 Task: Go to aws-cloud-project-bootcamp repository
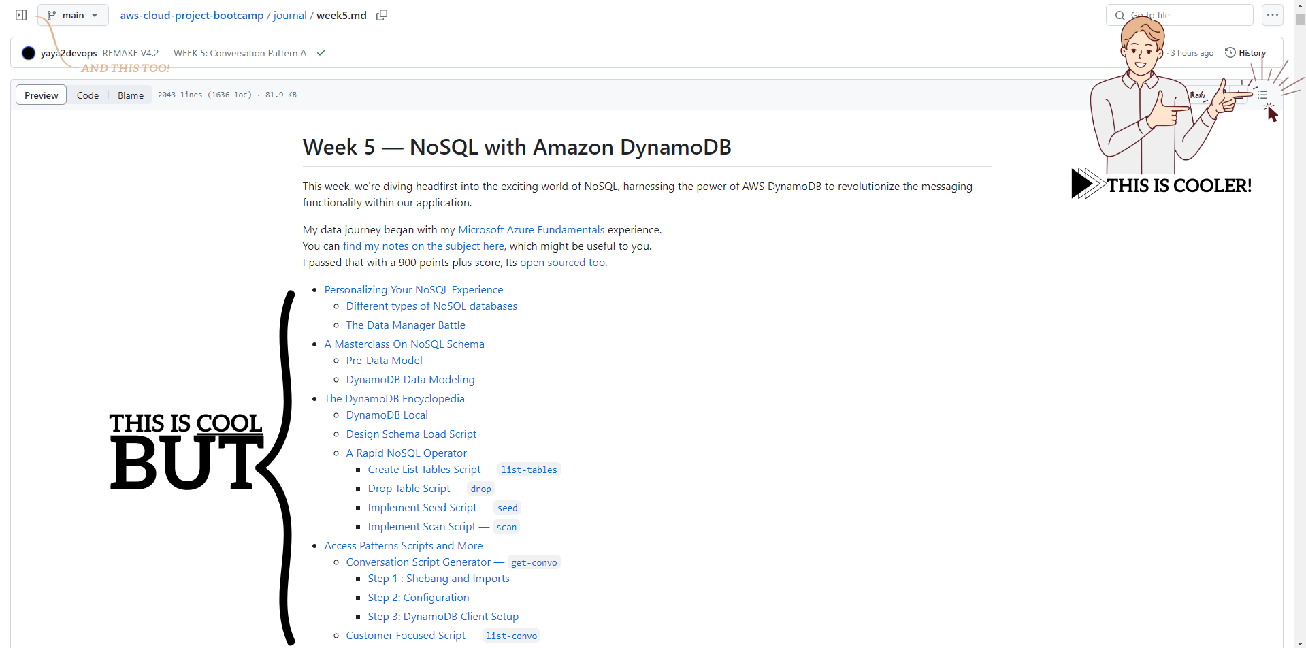(192, 15)
